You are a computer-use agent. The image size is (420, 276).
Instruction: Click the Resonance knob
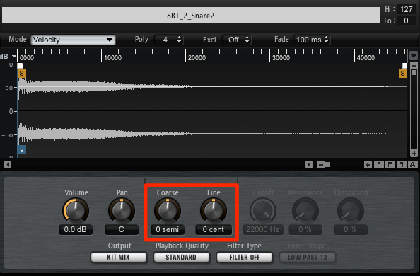click(x=305, y=211)
